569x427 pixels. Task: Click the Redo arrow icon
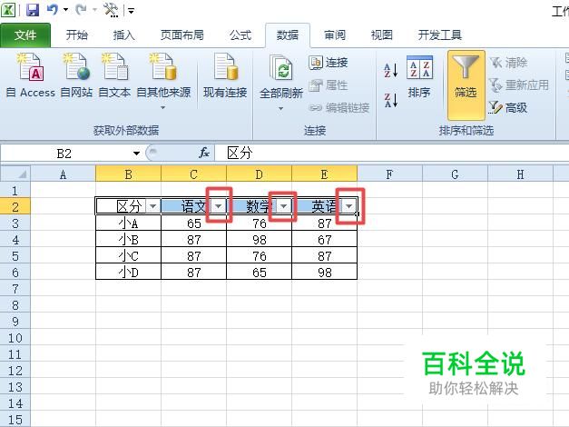click(81, 10)
